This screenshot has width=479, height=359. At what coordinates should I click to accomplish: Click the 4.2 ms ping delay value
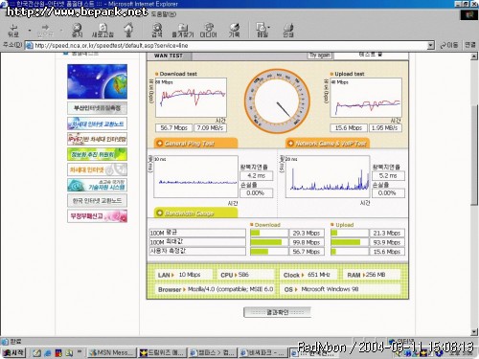(257, 175)
